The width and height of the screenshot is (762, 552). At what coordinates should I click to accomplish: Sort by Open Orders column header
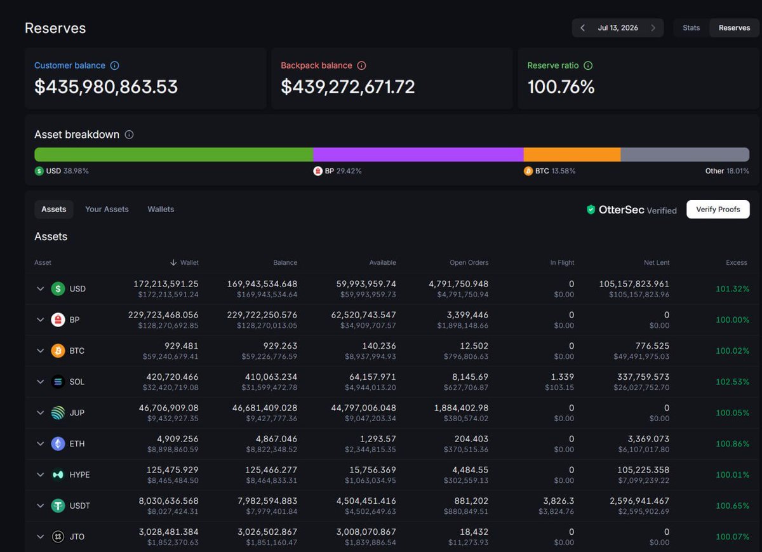coord(469,262)
